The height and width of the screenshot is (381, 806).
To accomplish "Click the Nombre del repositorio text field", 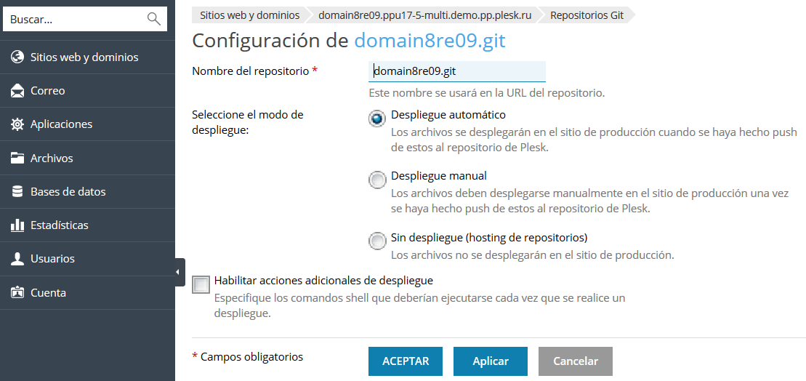I will point(456,71).
